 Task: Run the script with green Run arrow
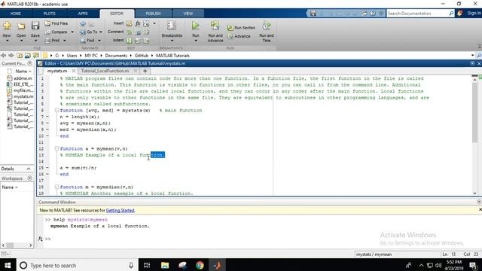click(x=196, y=26)
